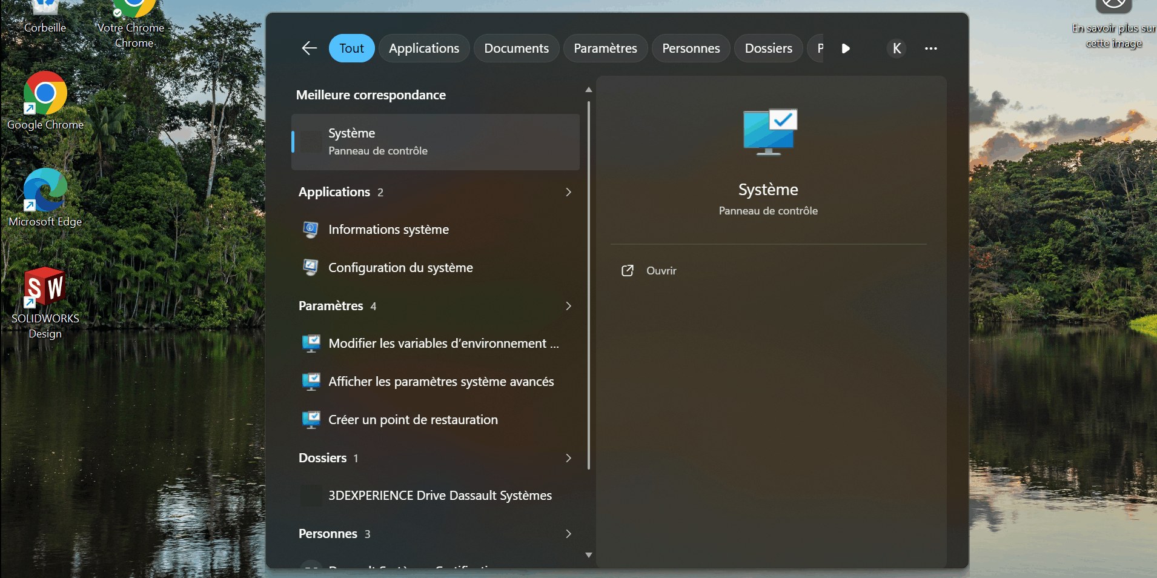Screen dimensions: 1157x578
Task: Switch to the Dossiers filter tab
Action: tap(768, 48)
